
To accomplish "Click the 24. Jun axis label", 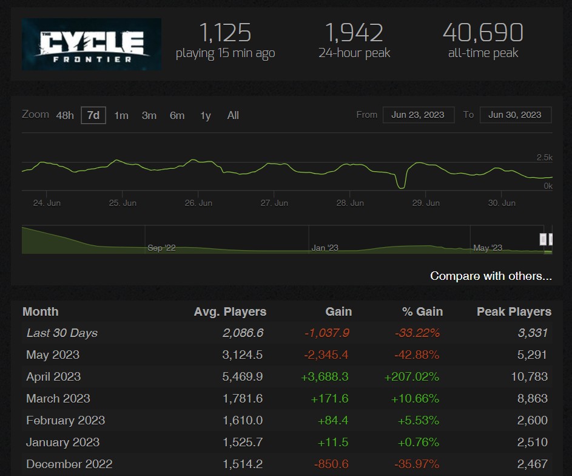I will [47, 203].
